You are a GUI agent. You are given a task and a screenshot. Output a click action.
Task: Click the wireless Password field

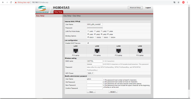[x=95, y=64]
